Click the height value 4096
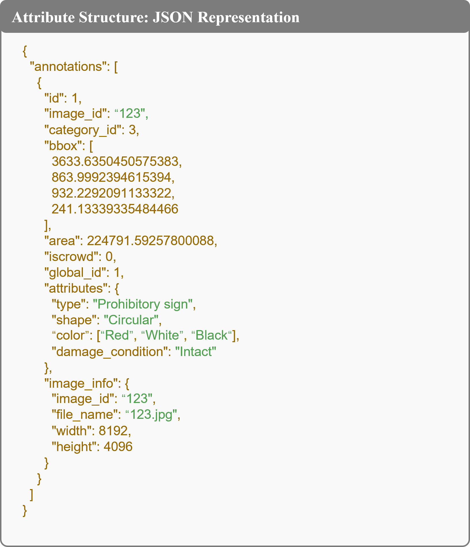Viewport: 470px width, 547px height. 118,447
